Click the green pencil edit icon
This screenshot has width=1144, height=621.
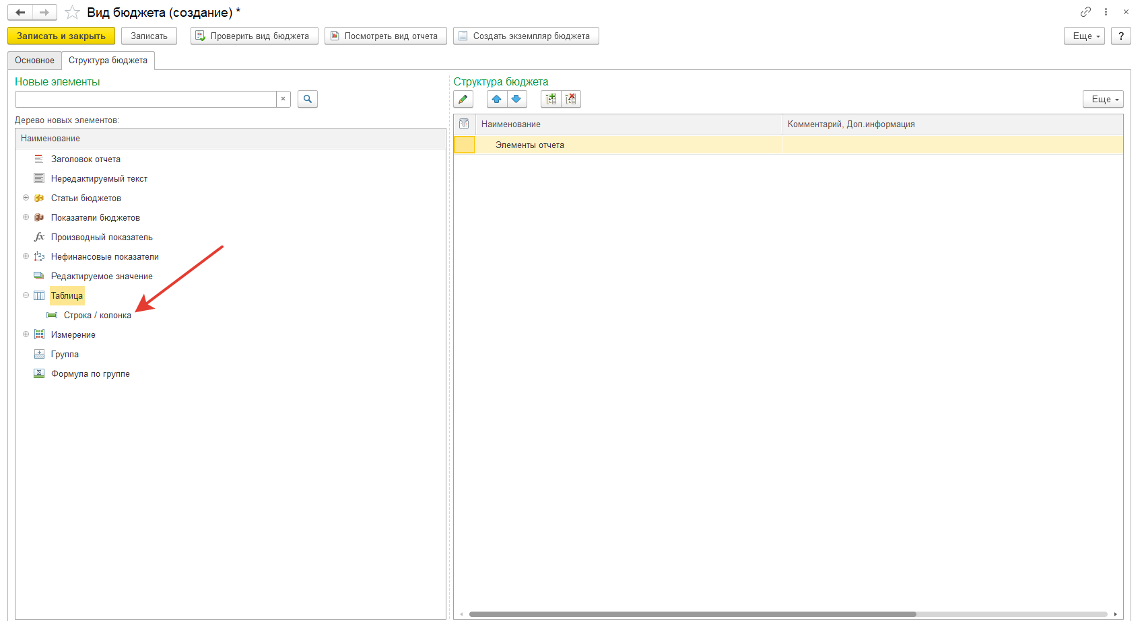(x=463, y=100)
